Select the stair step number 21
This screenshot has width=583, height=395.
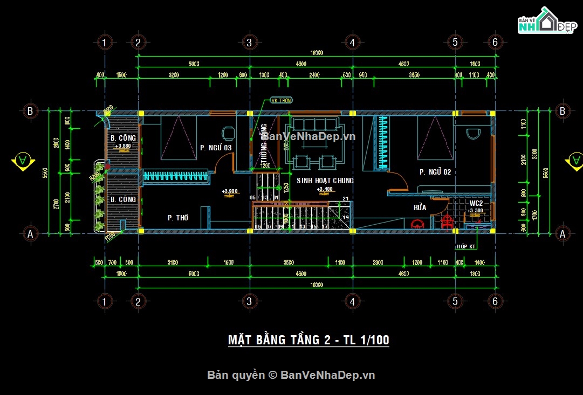pos(346,199)
